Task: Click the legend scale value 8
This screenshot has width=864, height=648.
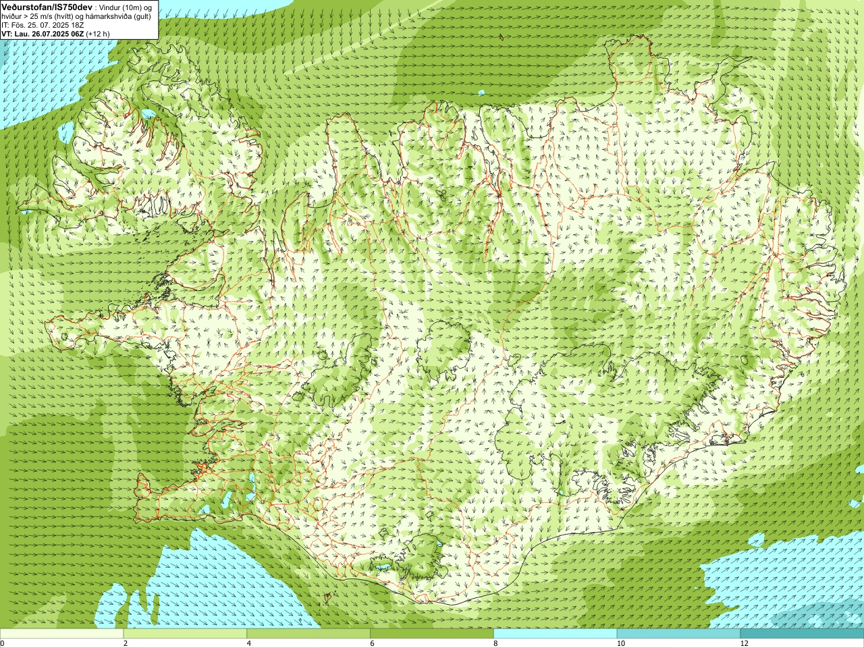Action: [x=495, y=643]
